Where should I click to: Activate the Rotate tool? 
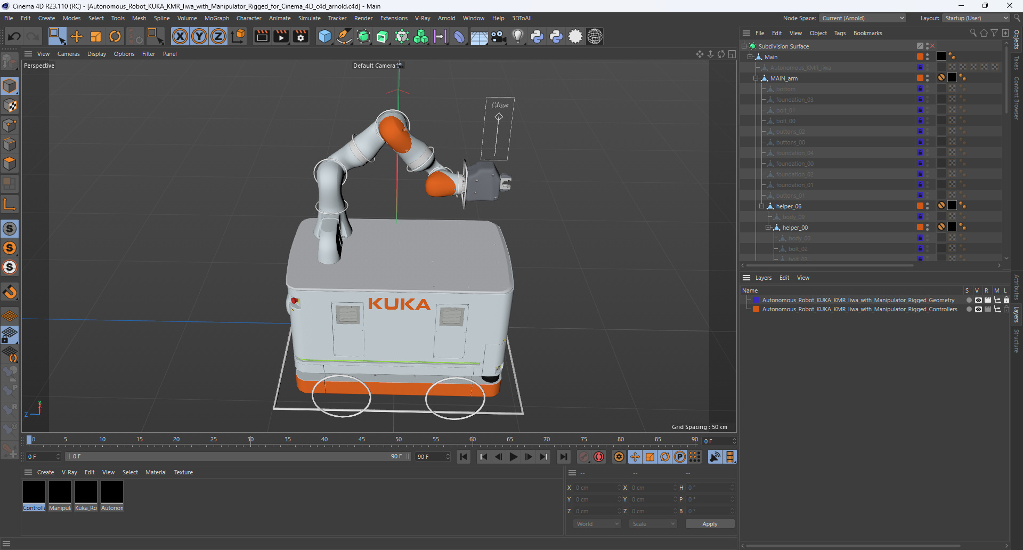click(115, 36)
